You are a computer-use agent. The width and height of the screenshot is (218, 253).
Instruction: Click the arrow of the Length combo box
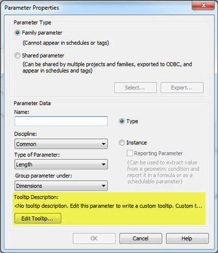(104, 164)
